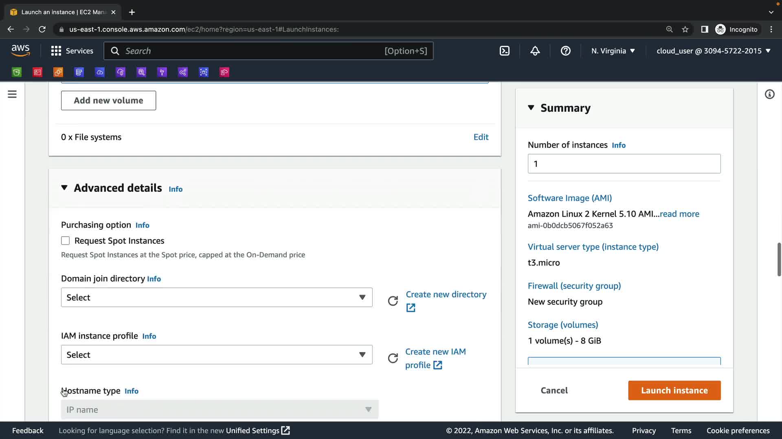The image size is (782, 439).
Task: Refresh the Domain join directory list
Action: 393,301
